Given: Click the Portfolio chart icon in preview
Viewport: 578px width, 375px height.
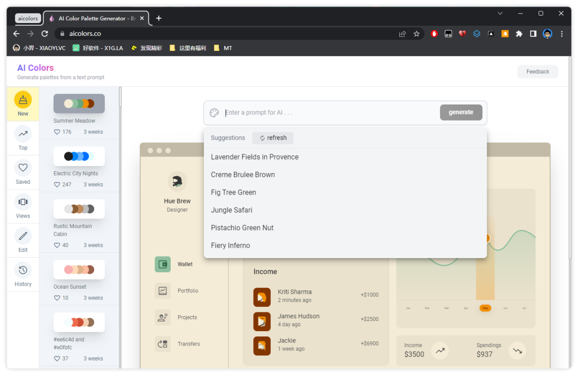Looking at the screenshot, I should tap(163, 291).
